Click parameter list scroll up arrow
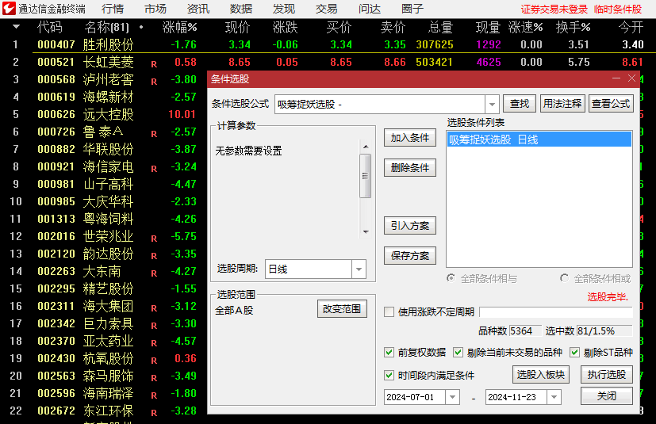 (x=366, y=147)
